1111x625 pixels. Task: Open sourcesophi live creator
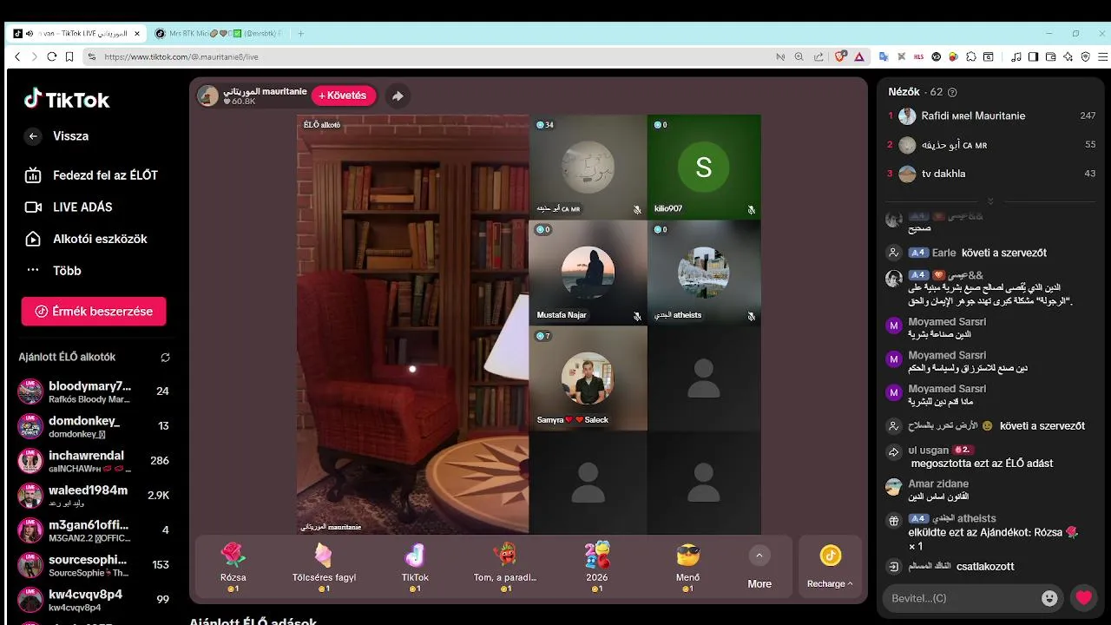tap(94, 564)
